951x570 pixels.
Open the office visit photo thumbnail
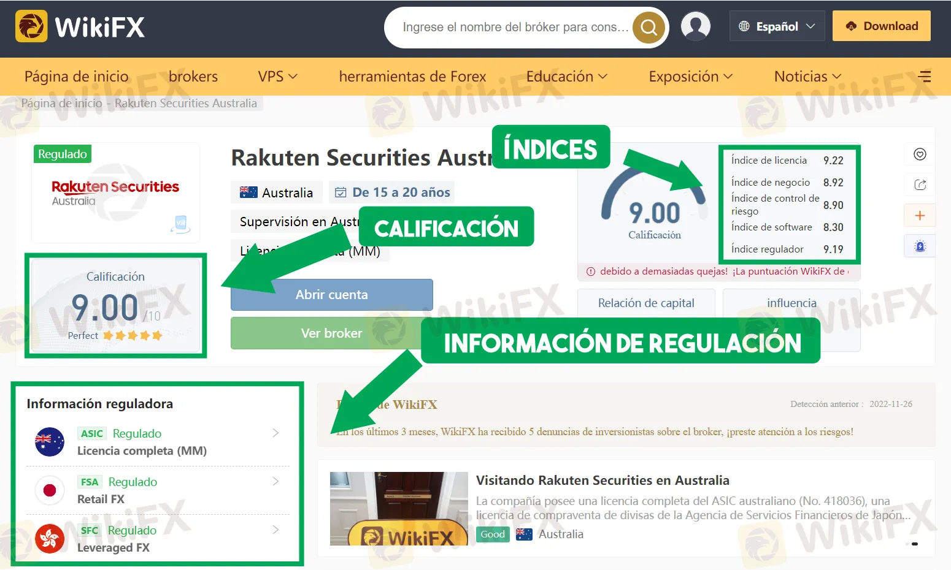[x=399, y=509]
